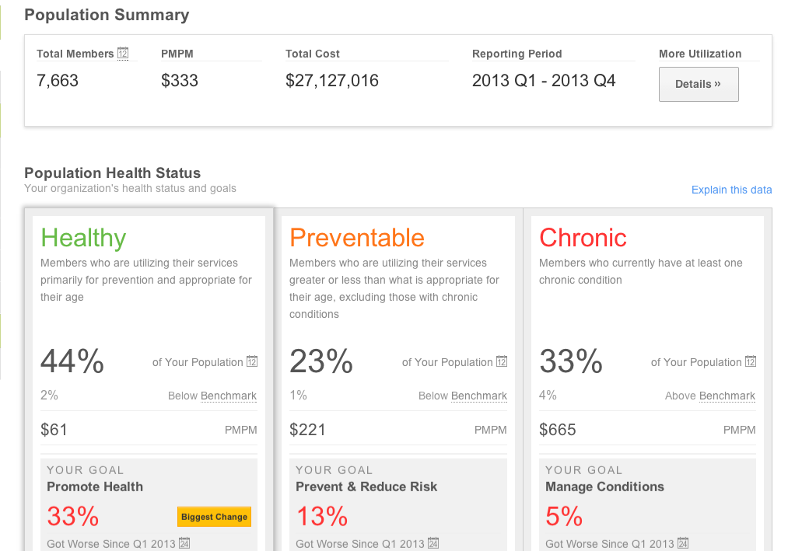Click the Total Cost value $27,127,016
Screen dimensions: 788x551
(x=332, y=80)
